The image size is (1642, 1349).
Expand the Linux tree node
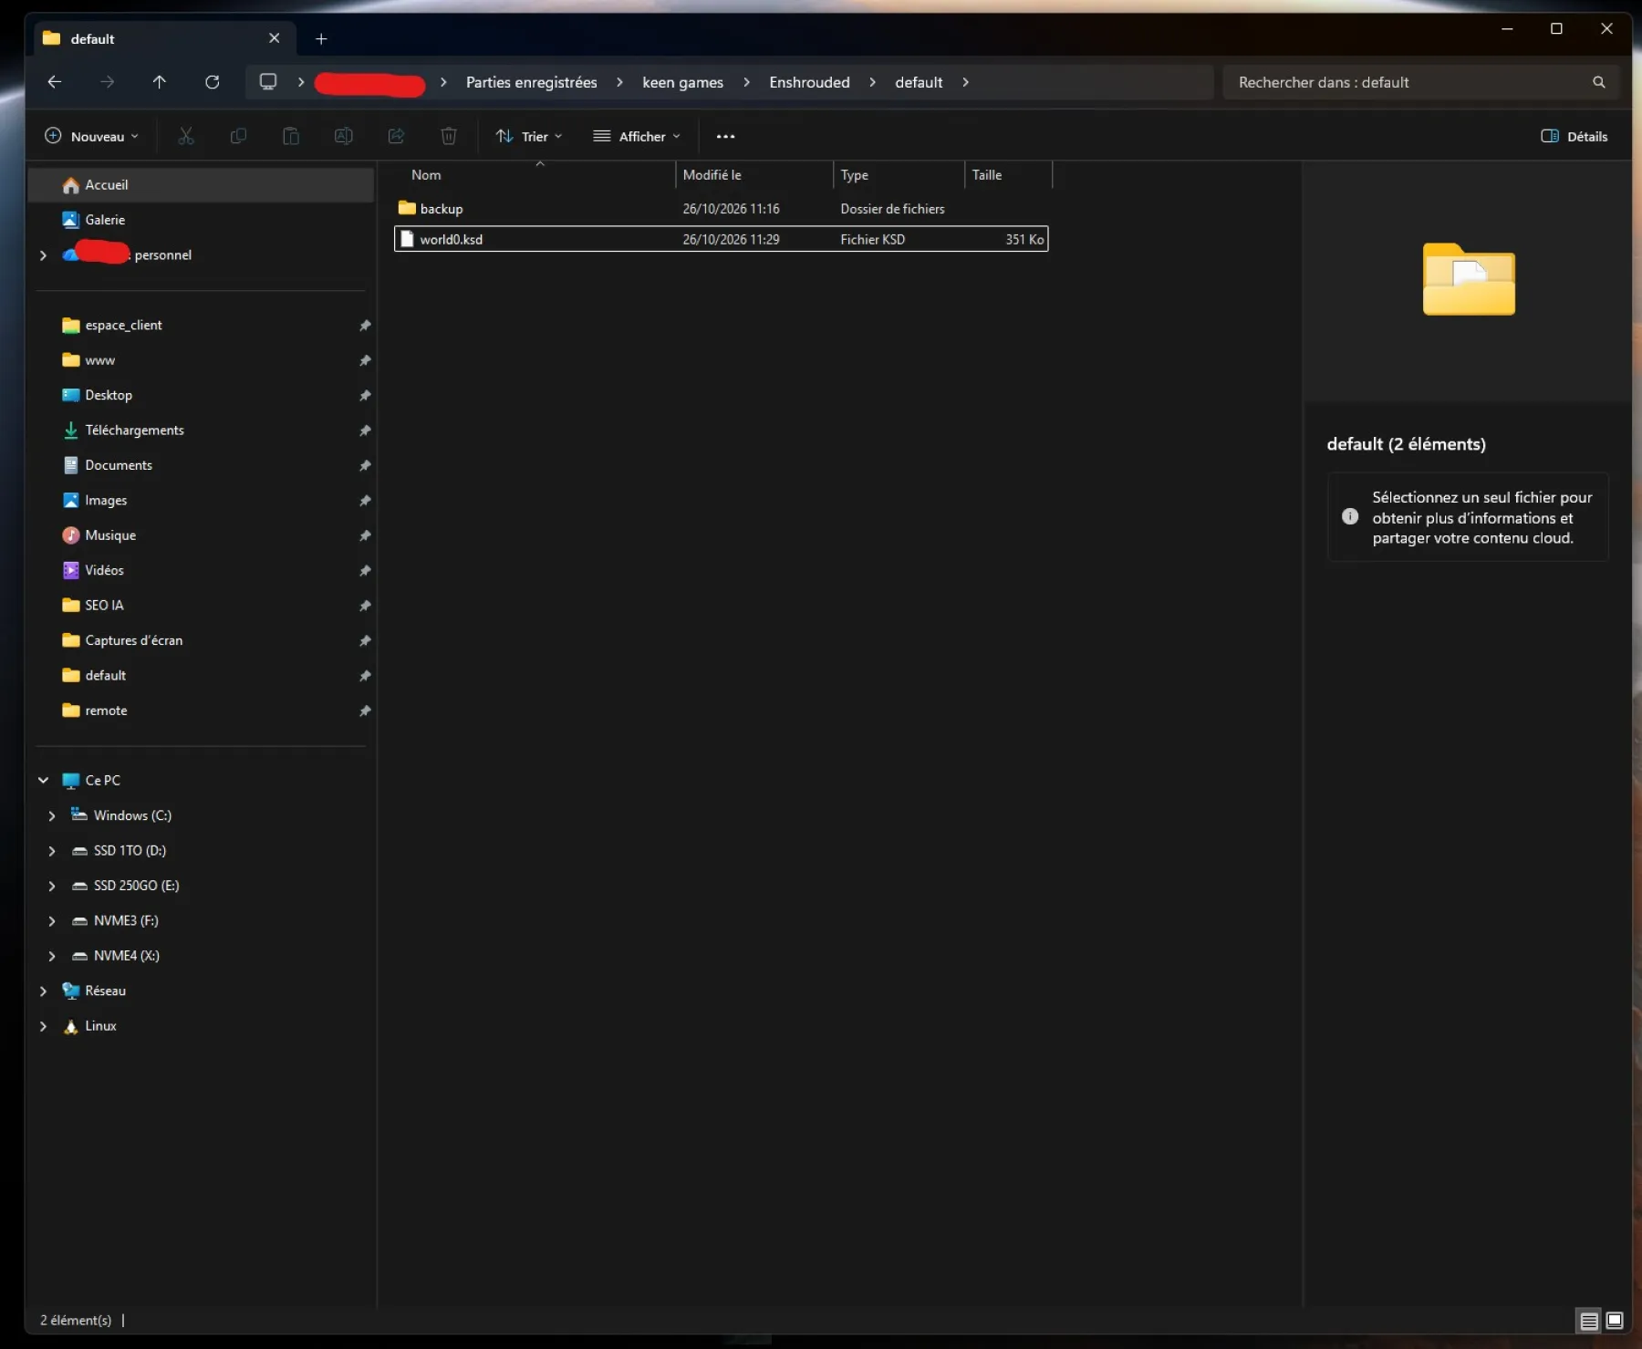coord(43,1026)
